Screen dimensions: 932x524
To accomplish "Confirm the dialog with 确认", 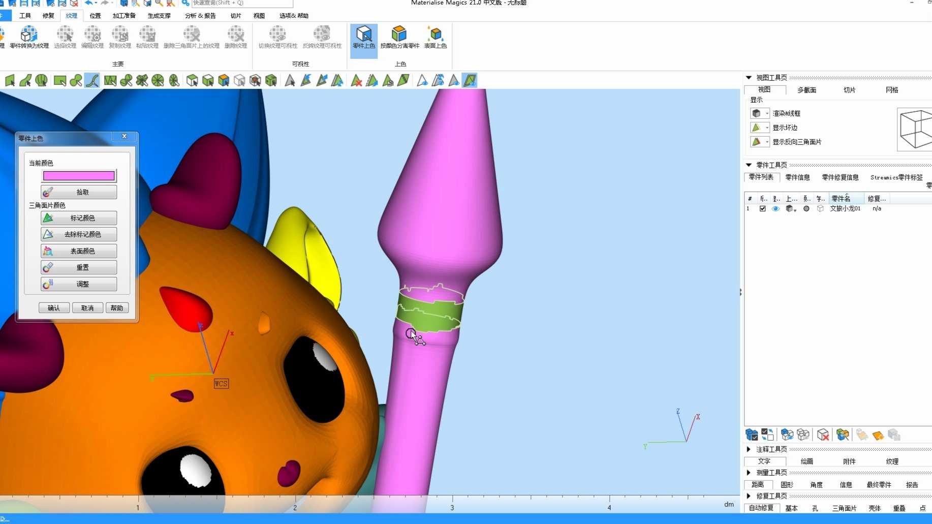I will pos(54,308).
